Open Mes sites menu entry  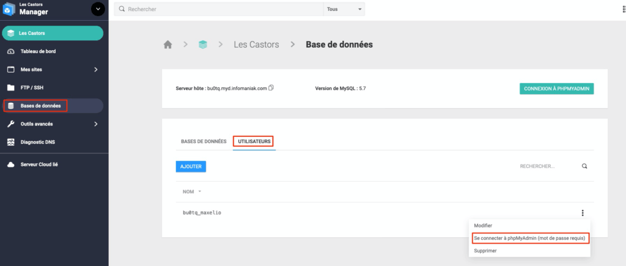tap(31, 70)
